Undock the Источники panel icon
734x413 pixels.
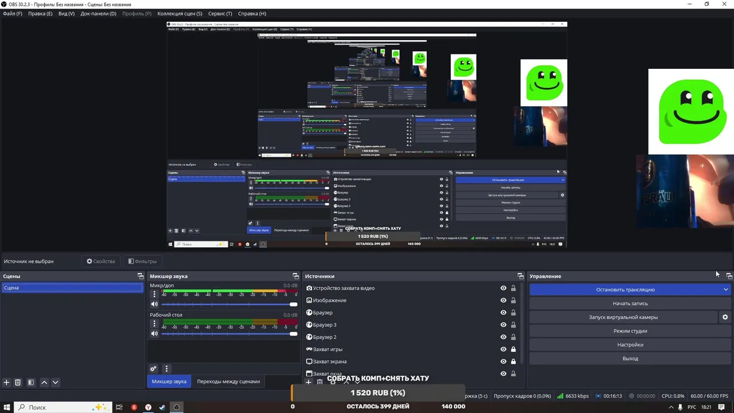(x=521, y=276)
